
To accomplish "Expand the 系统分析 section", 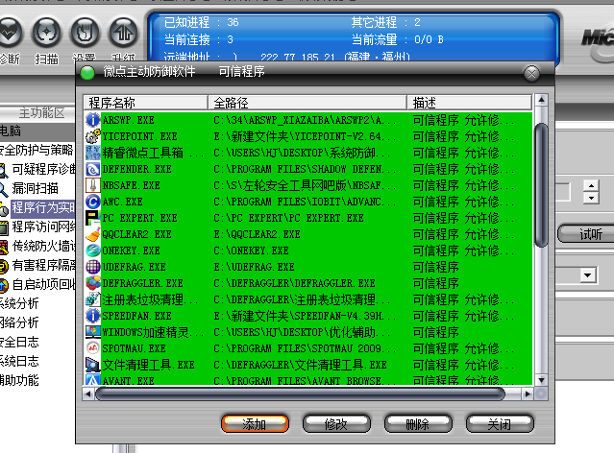I will point(19,303).
